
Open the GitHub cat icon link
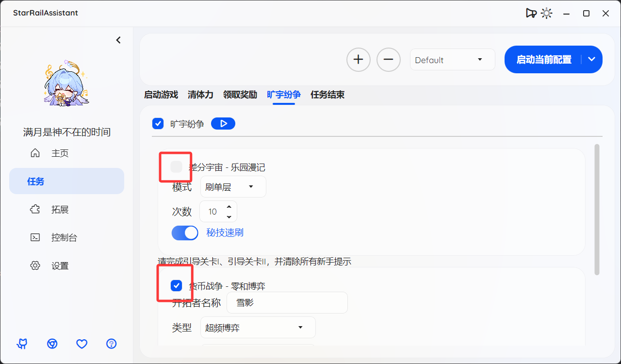22,344
